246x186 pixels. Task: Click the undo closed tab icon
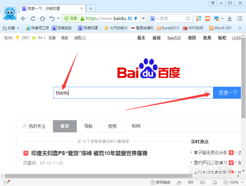[52, 19]
